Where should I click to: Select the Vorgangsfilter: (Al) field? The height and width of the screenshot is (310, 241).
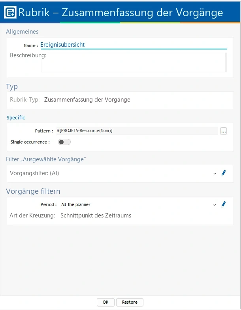(x=110, y=173)
